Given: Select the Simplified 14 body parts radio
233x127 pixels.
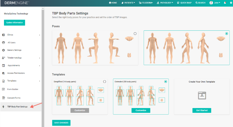Looking at the screenshot, I should click(104, 81).
